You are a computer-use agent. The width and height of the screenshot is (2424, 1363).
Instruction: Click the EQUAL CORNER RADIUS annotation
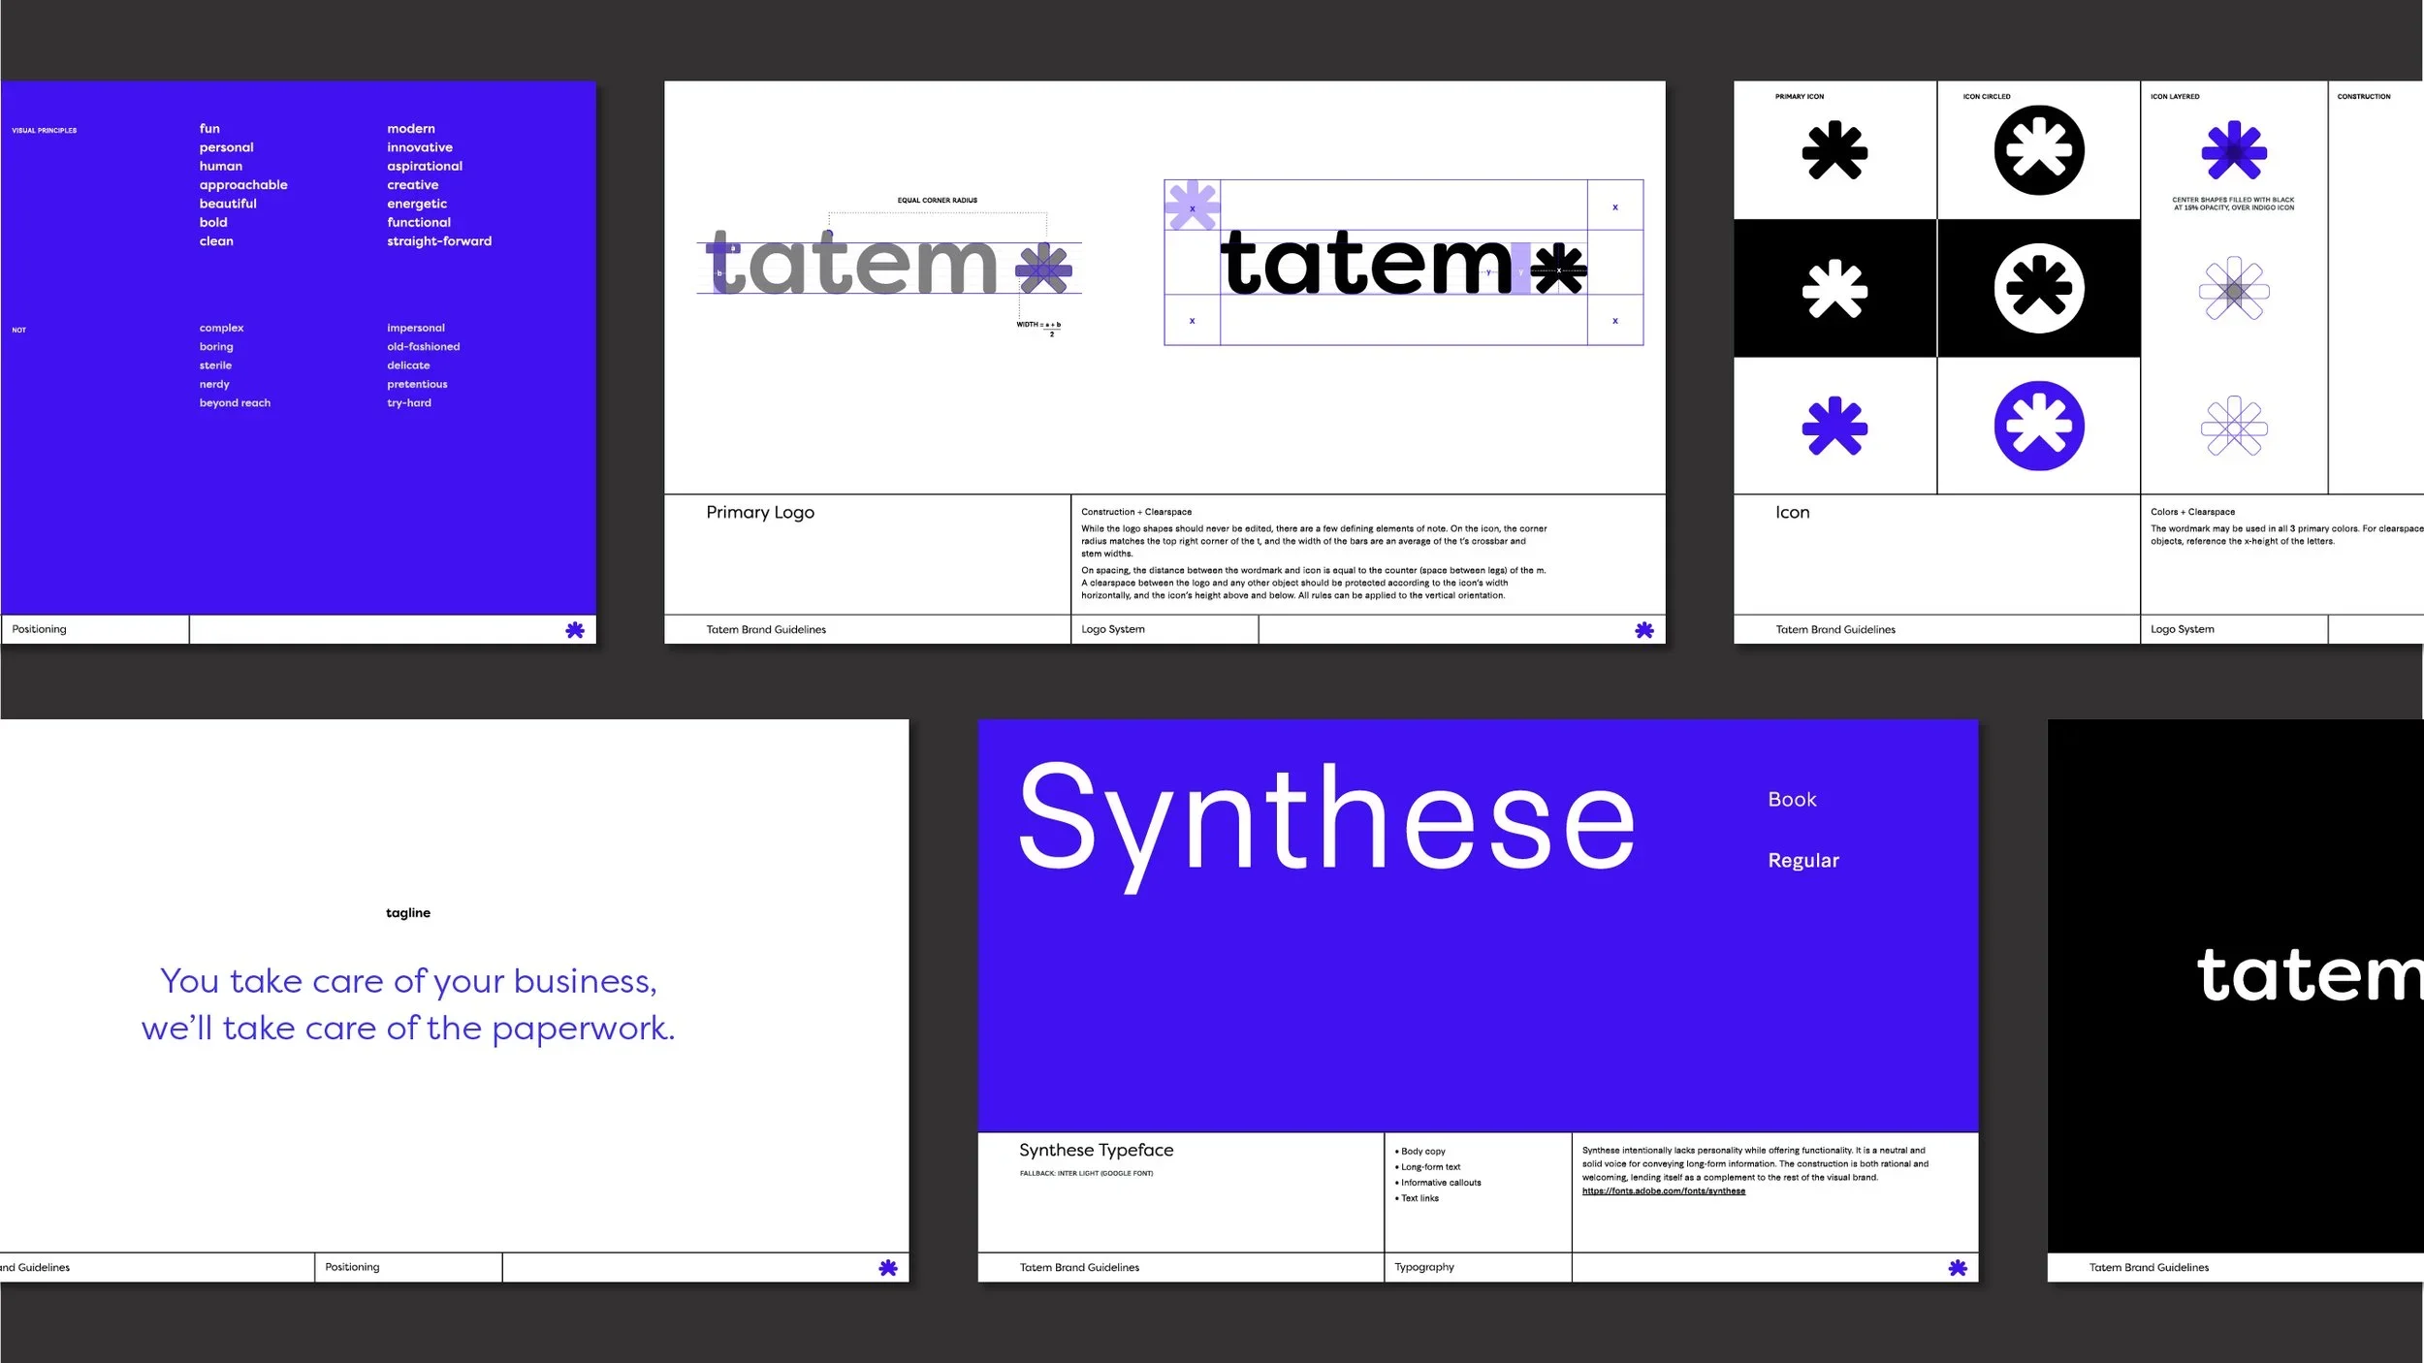937,201
